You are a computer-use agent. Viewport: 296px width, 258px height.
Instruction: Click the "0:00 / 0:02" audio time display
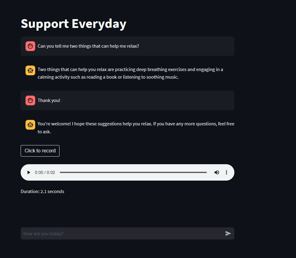click(45, 172)
